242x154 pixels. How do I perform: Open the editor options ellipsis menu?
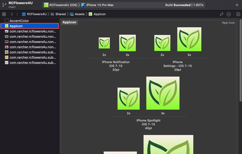[x=229, y=14]
